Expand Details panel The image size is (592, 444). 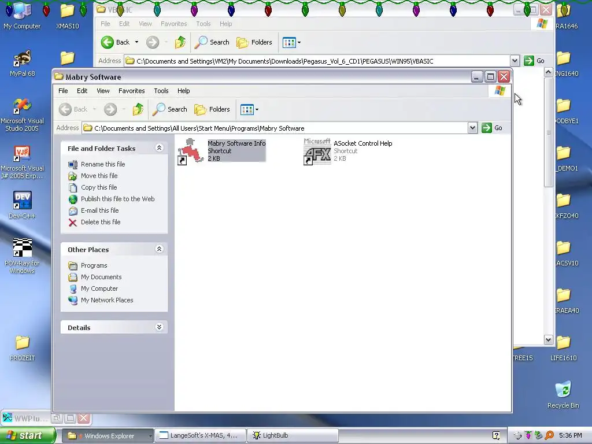160,327
